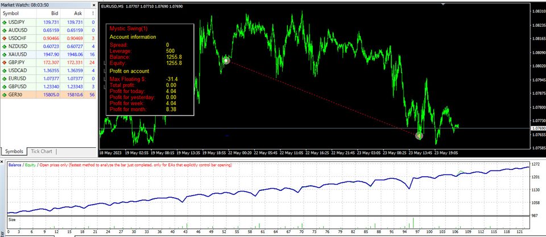Image resolution: width=546 pixels, height=237 pixels.
Task: Click the spread '!' column header
Action: (x=90, y=14)
